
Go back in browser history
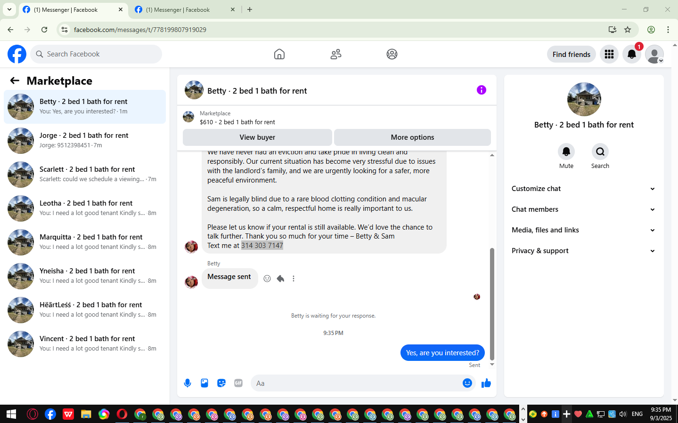[10, 30]
